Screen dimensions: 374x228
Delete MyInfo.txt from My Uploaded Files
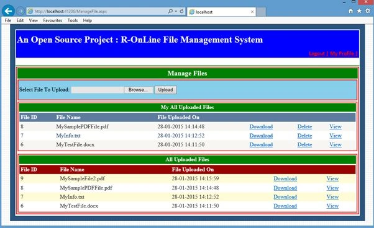[304, 136]
